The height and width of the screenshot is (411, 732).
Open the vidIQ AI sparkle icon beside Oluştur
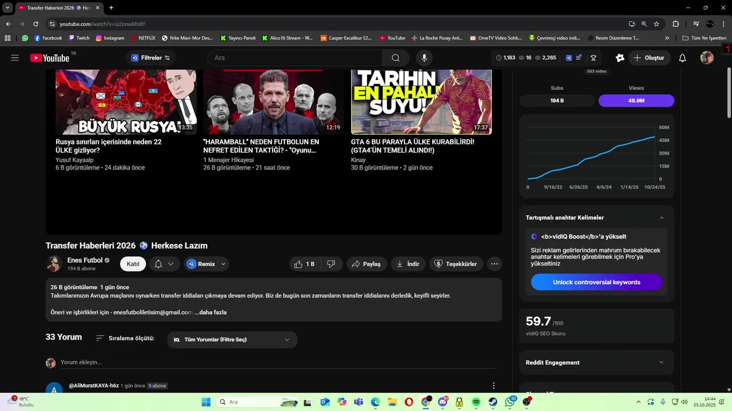(x=620, y=58)
